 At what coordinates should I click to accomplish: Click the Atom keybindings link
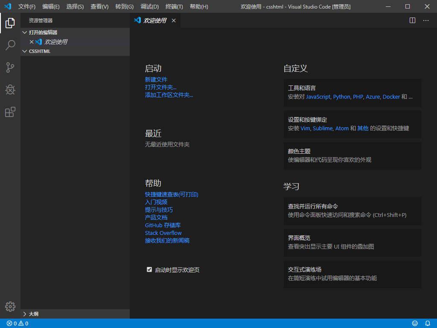(x=342, y=128)
